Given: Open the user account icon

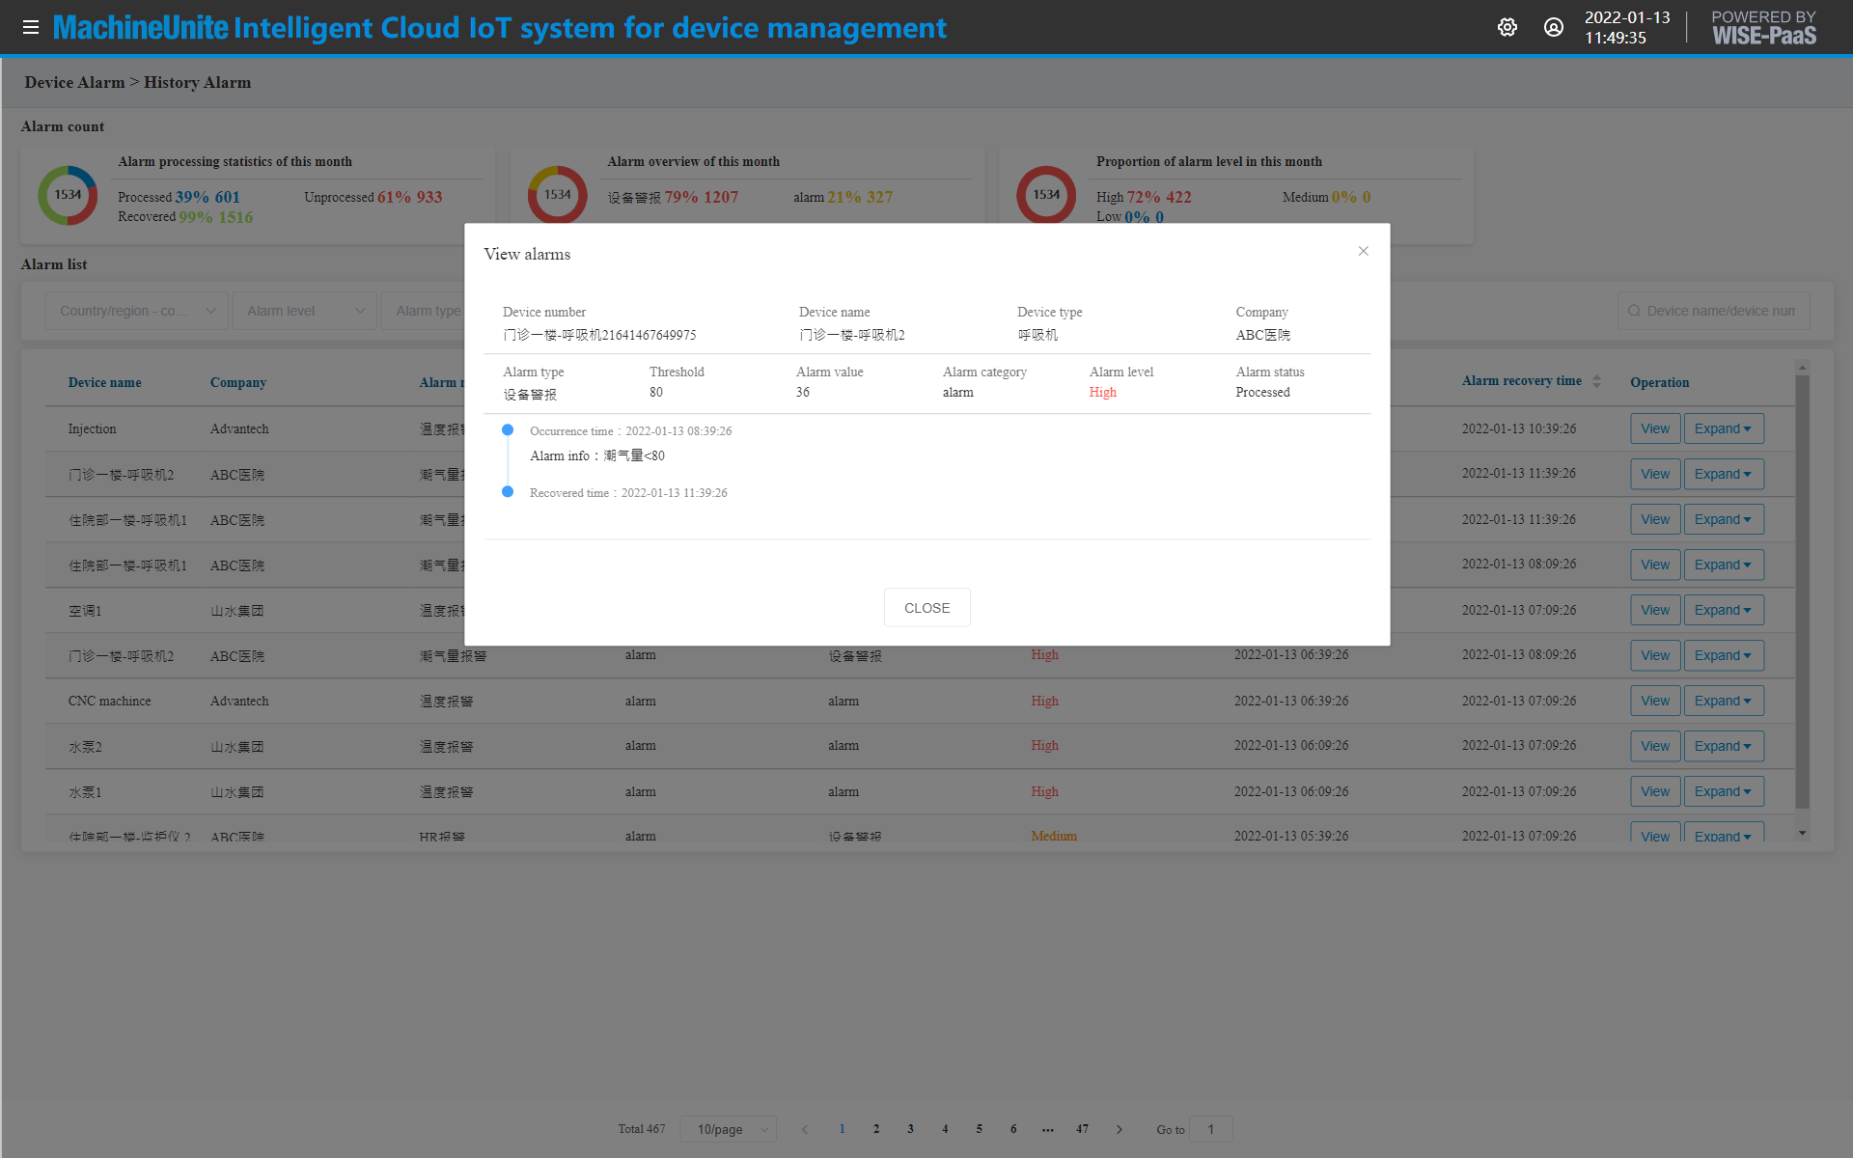Looking at the screenshot, I should tap(1554, 27).
